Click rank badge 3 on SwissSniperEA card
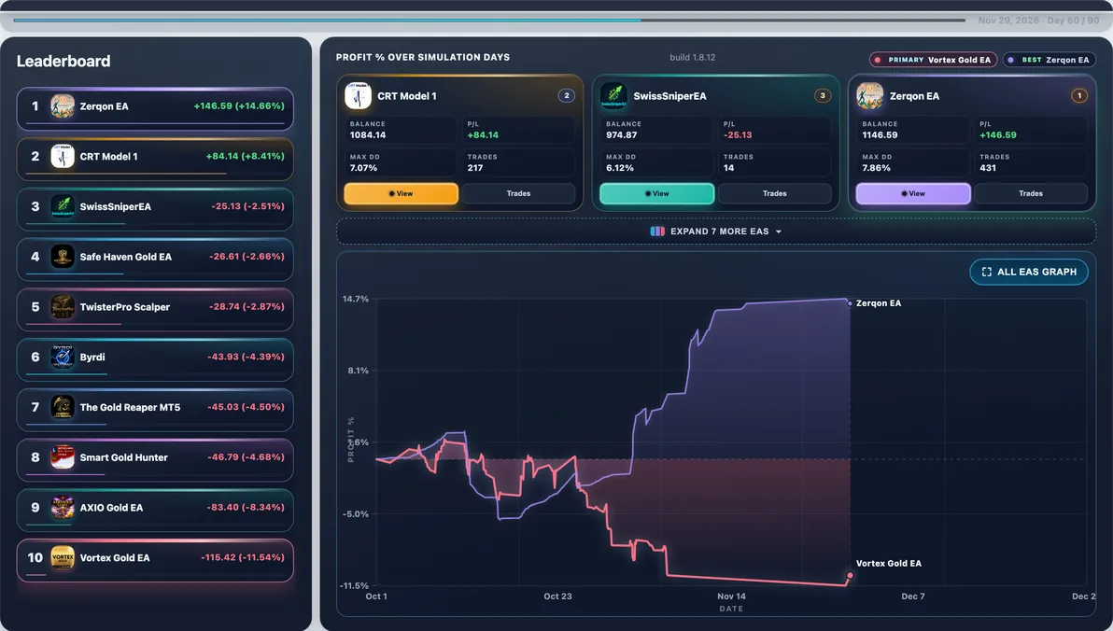The height and width of the screenshot is (631, 1113). 823,96
